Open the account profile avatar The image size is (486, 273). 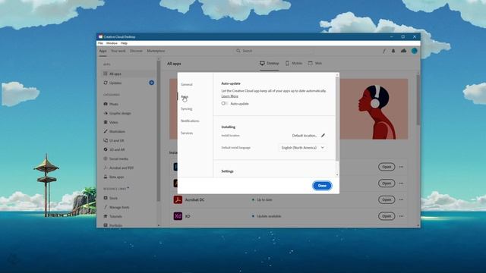415,51
